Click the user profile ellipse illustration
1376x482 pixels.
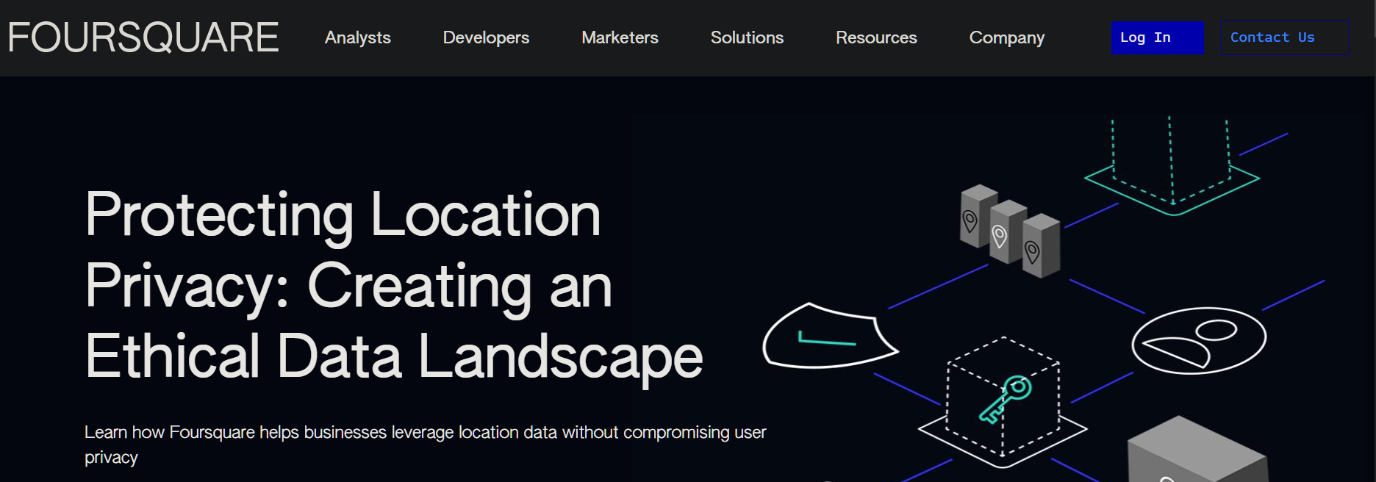pos(1199,340)
